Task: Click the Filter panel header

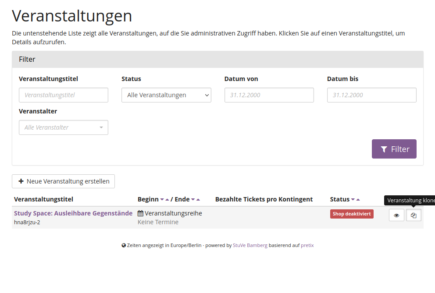Action: click(x=217, y=59)
